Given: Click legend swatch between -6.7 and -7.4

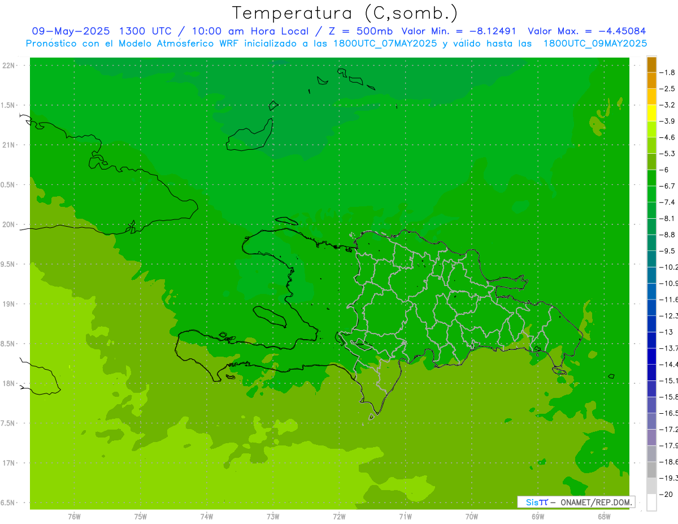Looking at the screenshot, I should coord(651,194).
